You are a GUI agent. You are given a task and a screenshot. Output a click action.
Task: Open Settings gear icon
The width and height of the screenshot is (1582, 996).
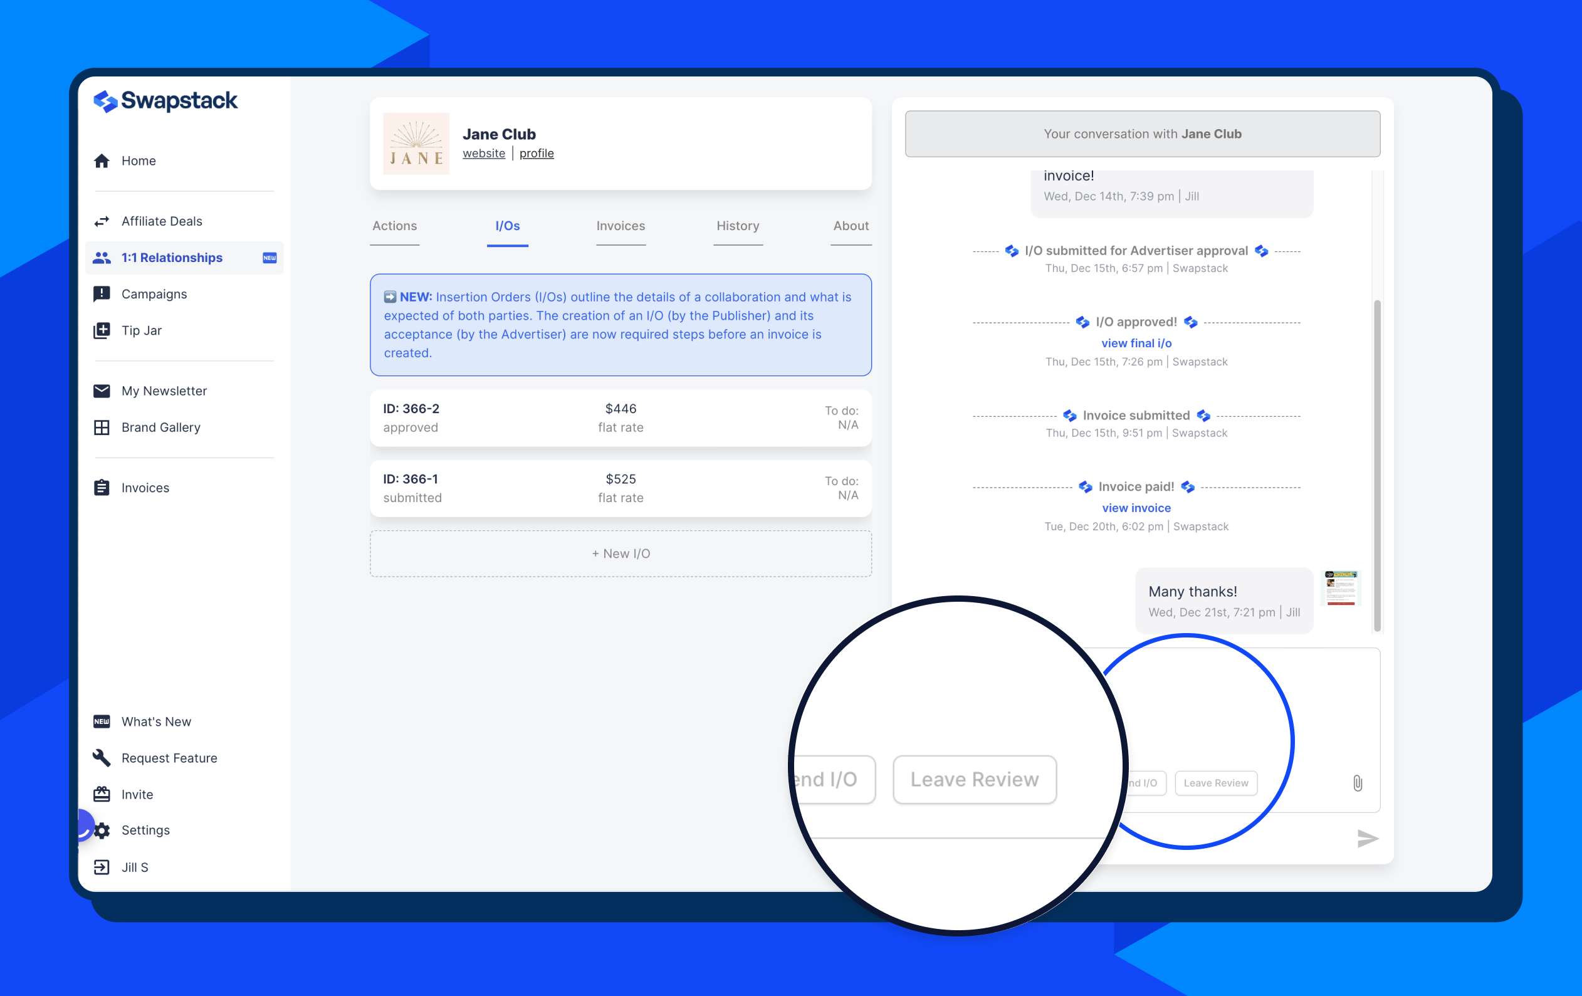[x=103, y=831]
